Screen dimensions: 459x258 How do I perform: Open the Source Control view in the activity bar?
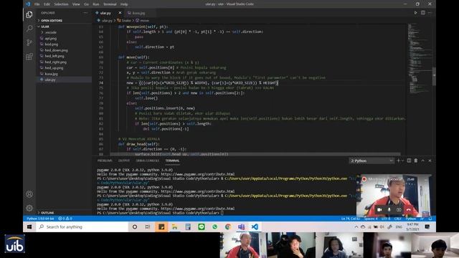[x=29, y=42]
